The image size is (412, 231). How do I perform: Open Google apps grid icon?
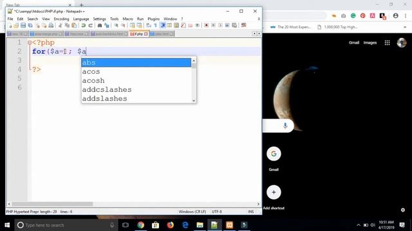point(387,43)
